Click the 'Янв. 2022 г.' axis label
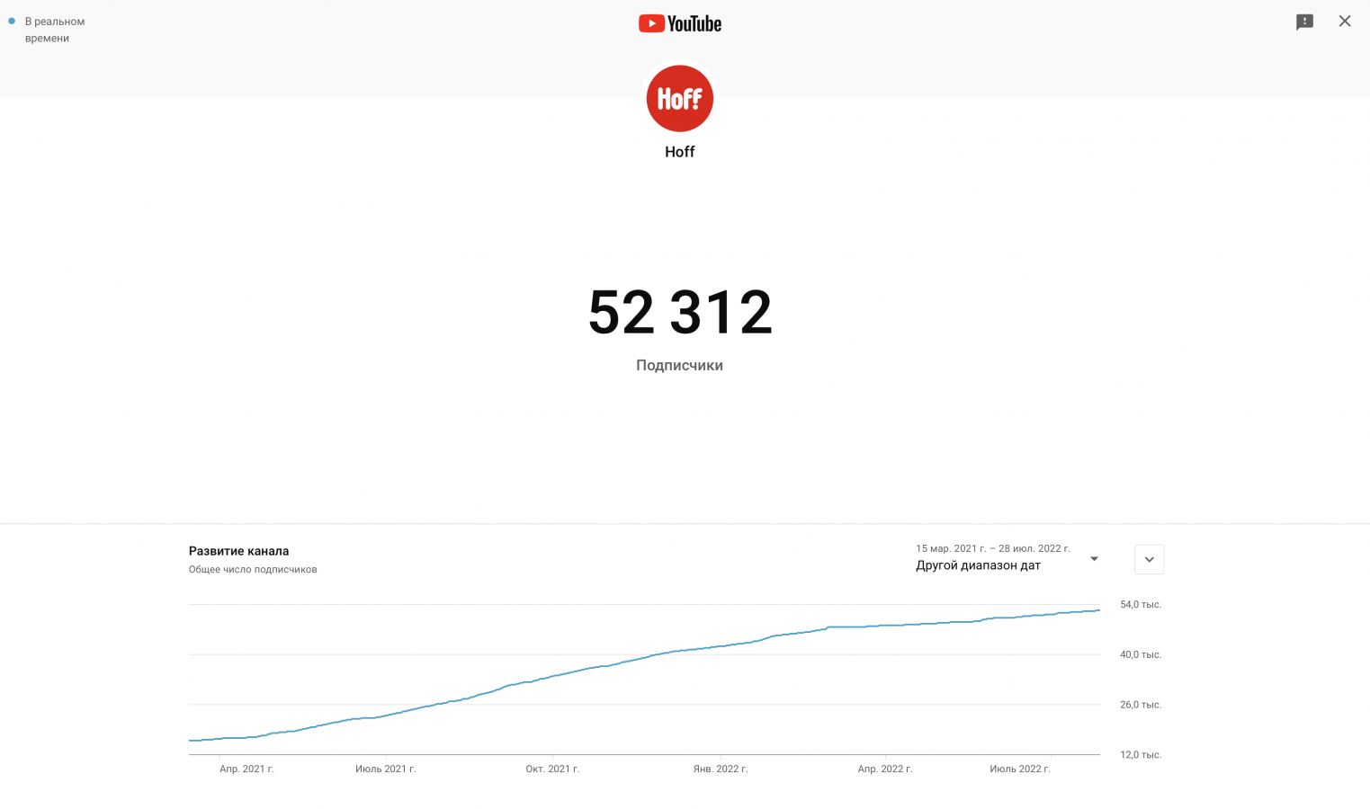Screen dimensions: 1370x809 [x=721, y=769]
